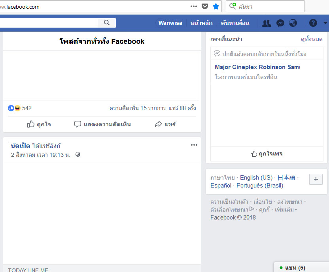329x272 pixels.
Task: Click the ถูกใจเพจ like page button
Action: [x=267, y=154]
